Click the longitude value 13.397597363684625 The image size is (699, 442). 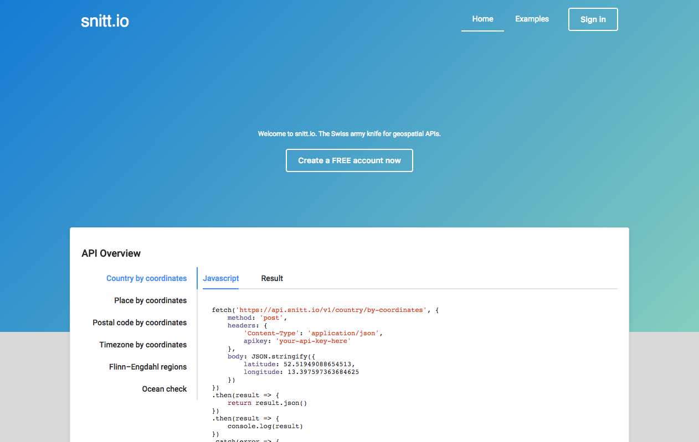pyautogui.click(x=323, y=372)
